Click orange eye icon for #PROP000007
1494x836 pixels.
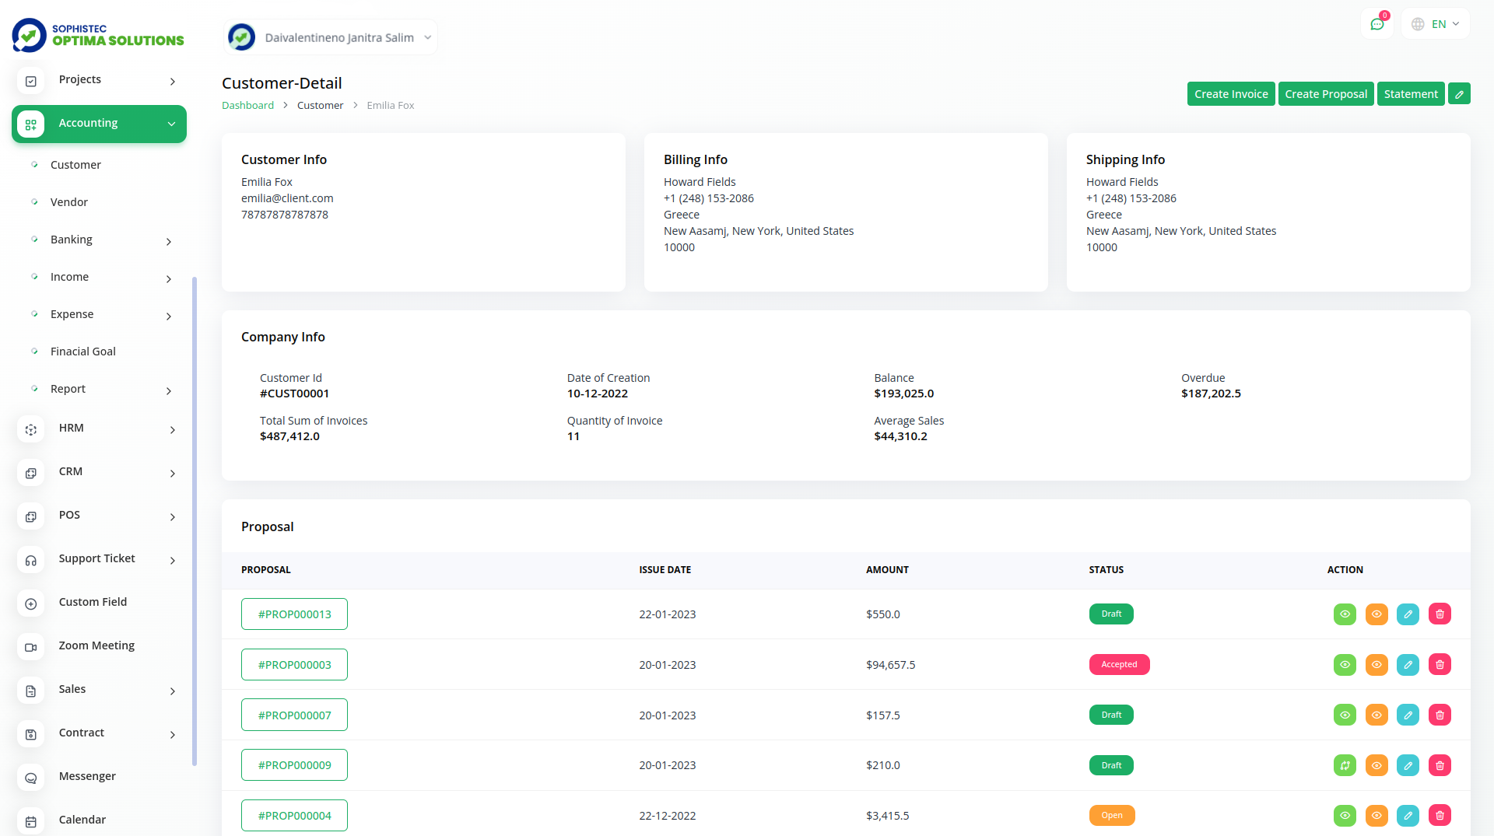coord(1377,715)
